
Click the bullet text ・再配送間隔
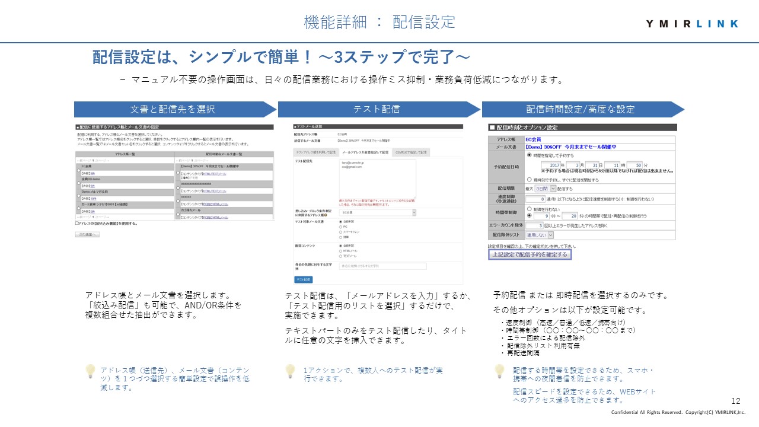pyautogui.click(x=520, y=353)
